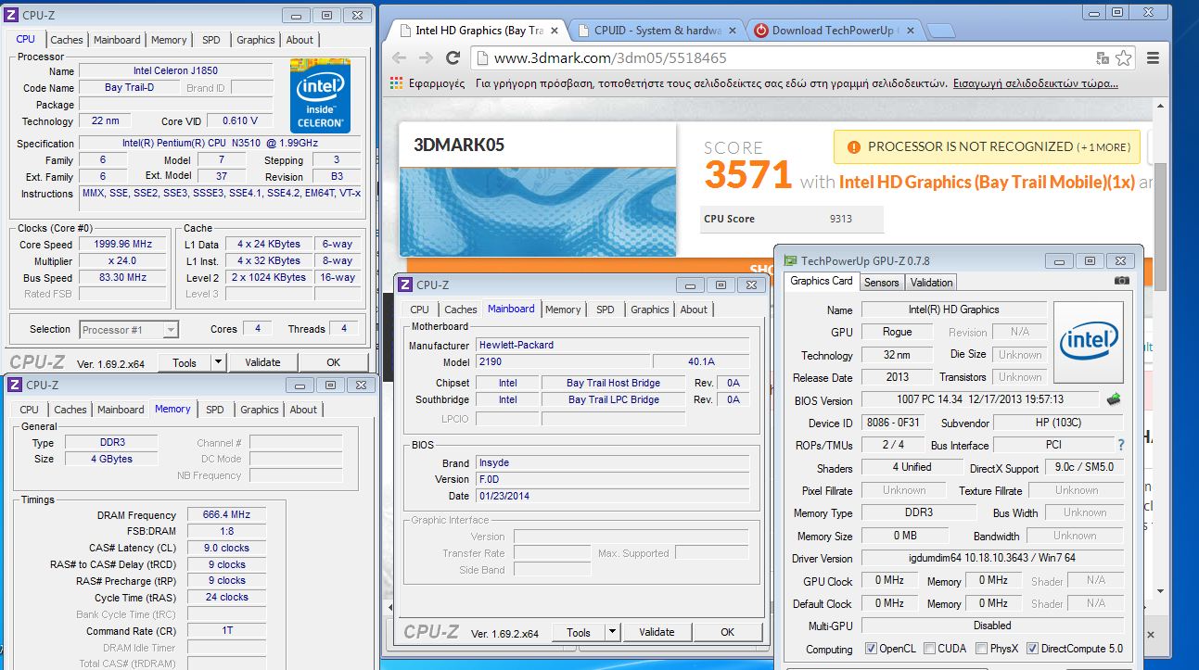Viewport: 1199px width, 670px height.
Task: Close the Intel HD Graphics browser tab
Action: pos(554,30)
